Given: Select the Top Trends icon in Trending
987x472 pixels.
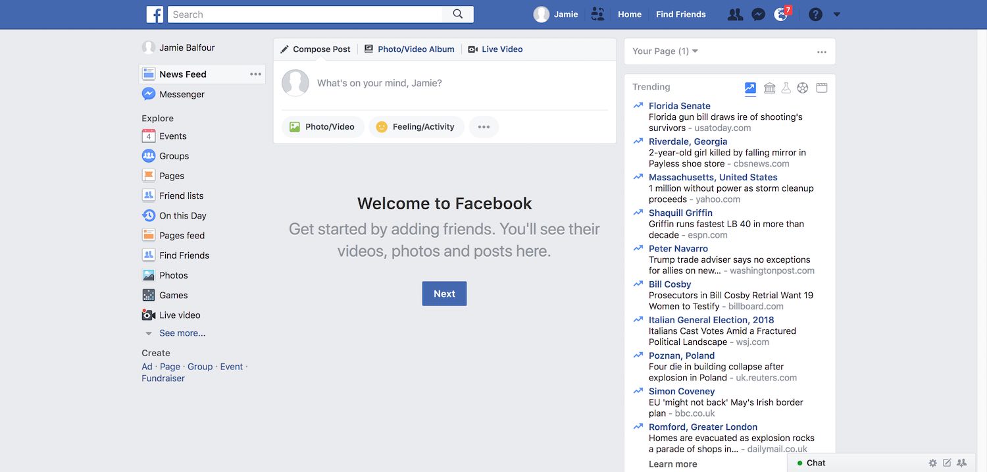Looking at the screenshot, I should point(750,88).
